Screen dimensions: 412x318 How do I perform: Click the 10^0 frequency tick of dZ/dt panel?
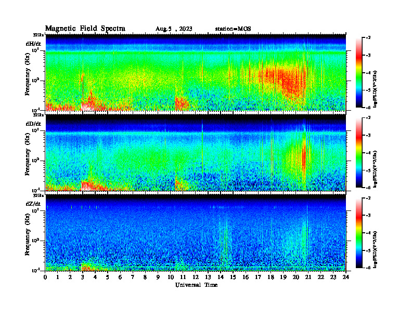(x=36, y=240)
